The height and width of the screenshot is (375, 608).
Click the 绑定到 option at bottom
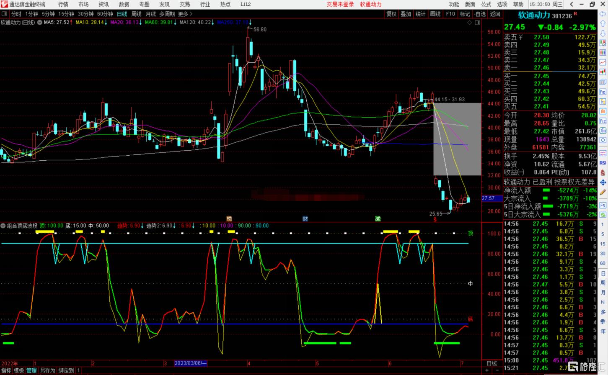pos(66,370)
